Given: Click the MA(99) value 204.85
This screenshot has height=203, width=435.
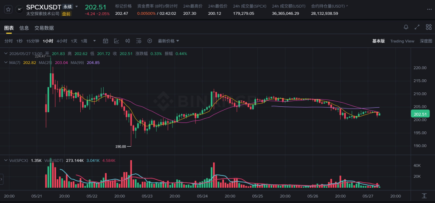Looking at the screenshot, I should point(93,63).
